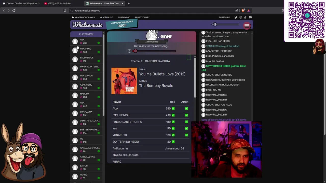The width and height of the screenshot is (326, 183).
Task: Click the address bar URL whatsamook.games/mu
Action: click(88, 11)
